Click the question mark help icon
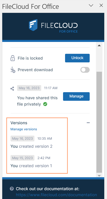This screenshot has width=107, height=199. pyautogui.click(x=12, y=189)
